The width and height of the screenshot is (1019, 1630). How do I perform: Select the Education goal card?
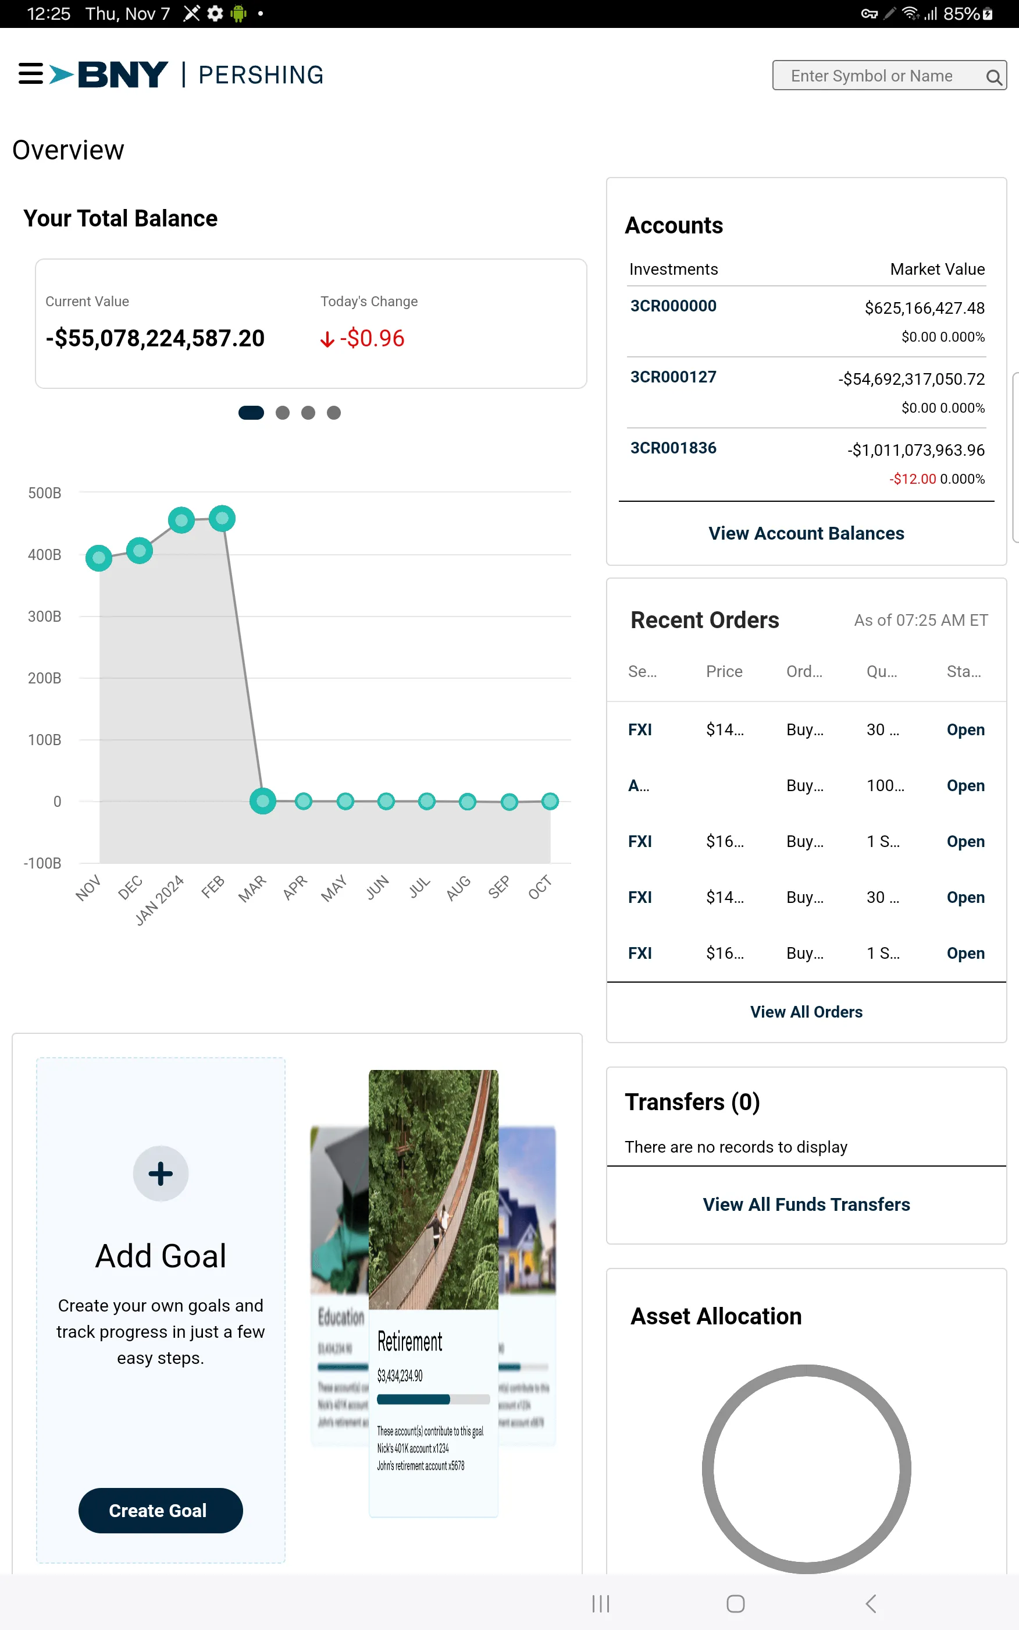[x=339, y=1285]
